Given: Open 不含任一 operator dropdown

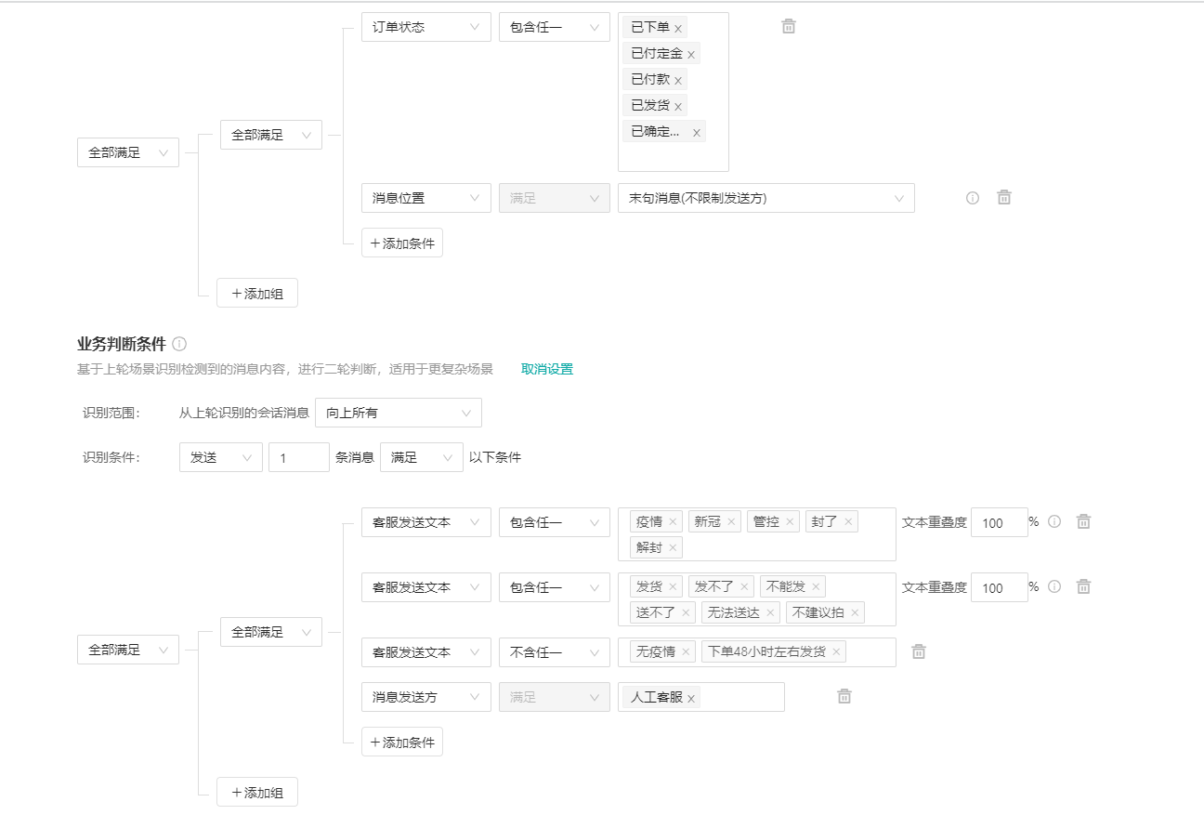Looking at the screenshot, I should [x=555, y=652].
